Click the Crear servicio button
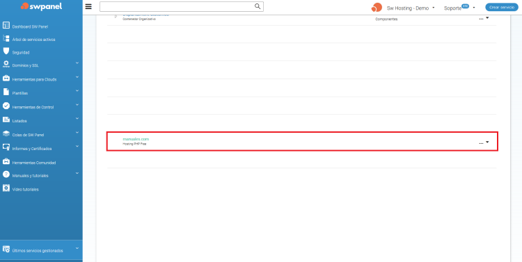 pos(502,8)
